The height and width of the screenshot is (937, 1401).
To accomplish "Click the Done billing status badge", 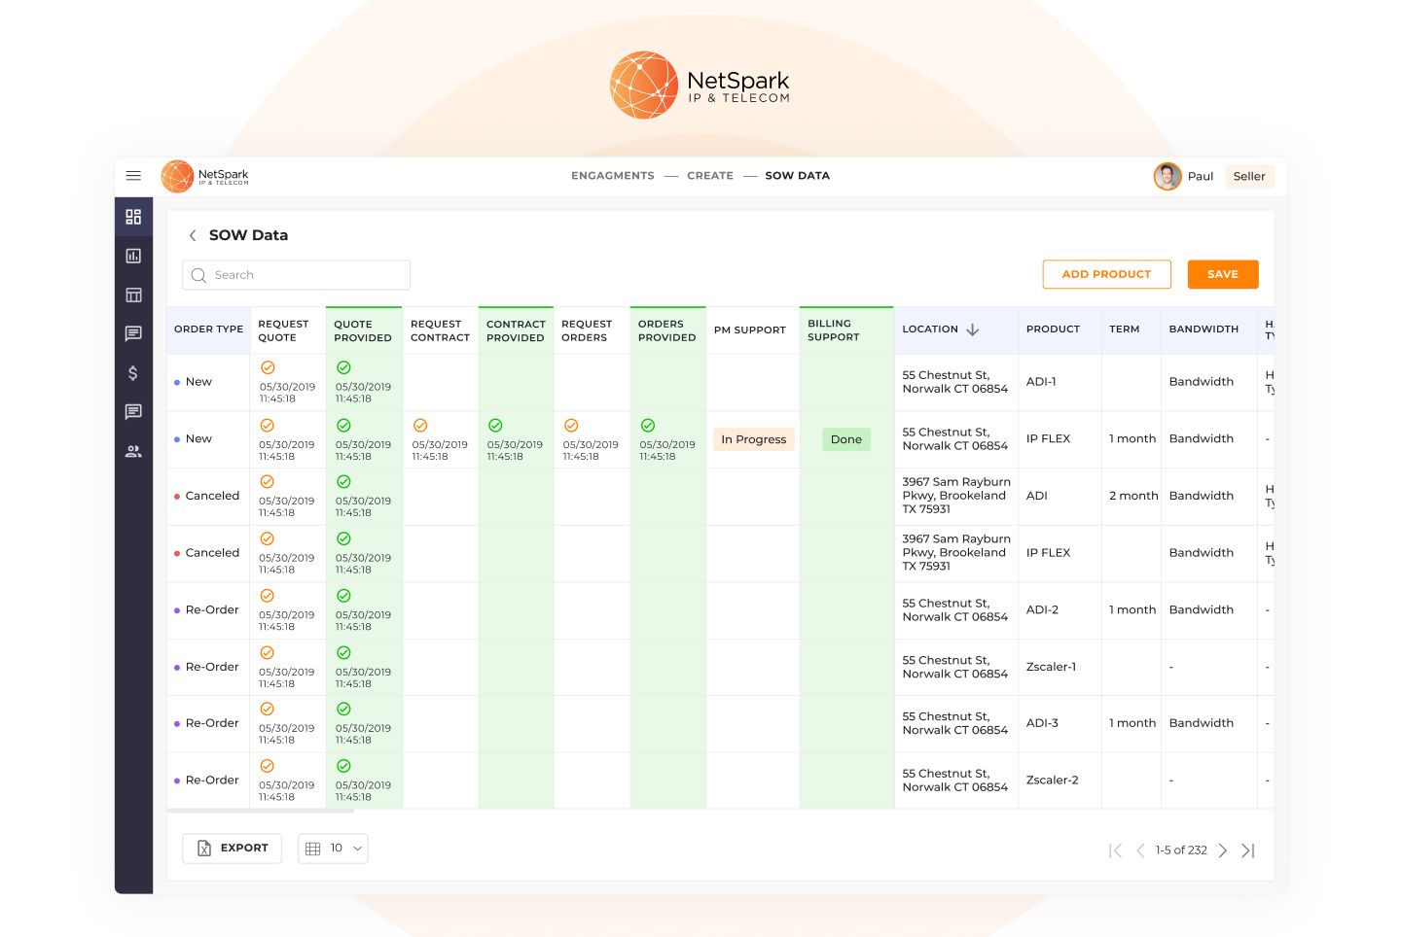I will [x=846, y=439].
